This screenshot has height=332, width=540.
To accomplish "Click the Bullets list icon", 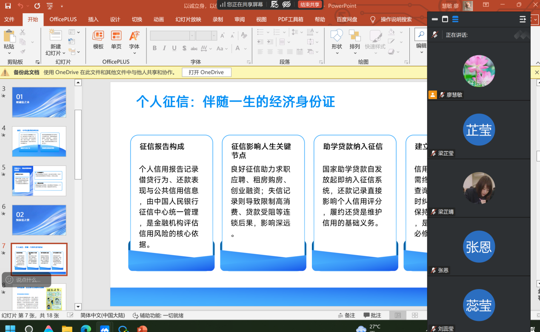I will pyautogui.click(x=260, y=32).
